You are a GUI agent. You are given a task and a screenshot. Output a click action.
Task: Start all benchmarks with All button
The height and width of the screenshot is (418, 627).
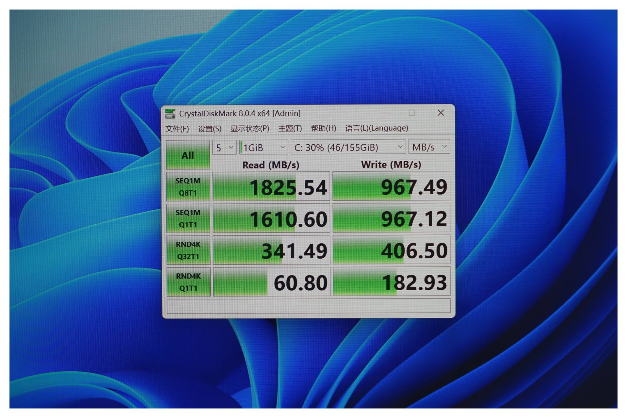point(188,155)
